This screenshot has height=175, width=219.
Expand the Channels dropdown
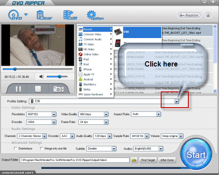tap(44, 136)
